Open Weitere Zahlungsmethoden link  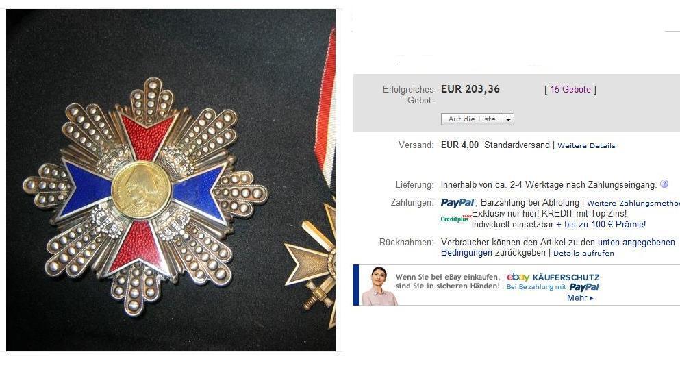[x=633, y=203]
